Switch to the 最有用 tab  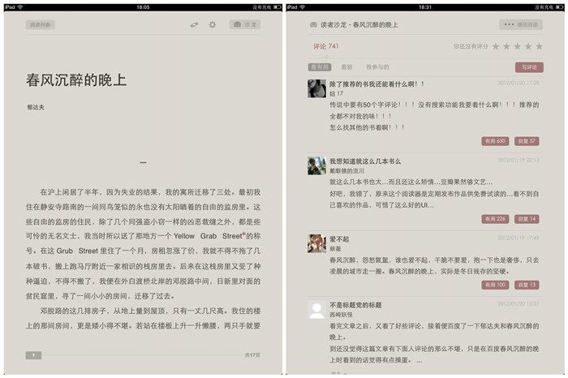pos(320,67)
